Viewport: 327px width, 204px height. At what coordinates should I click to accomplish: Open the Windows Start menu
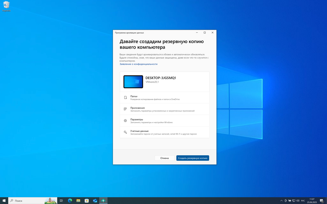click(4, 201)
